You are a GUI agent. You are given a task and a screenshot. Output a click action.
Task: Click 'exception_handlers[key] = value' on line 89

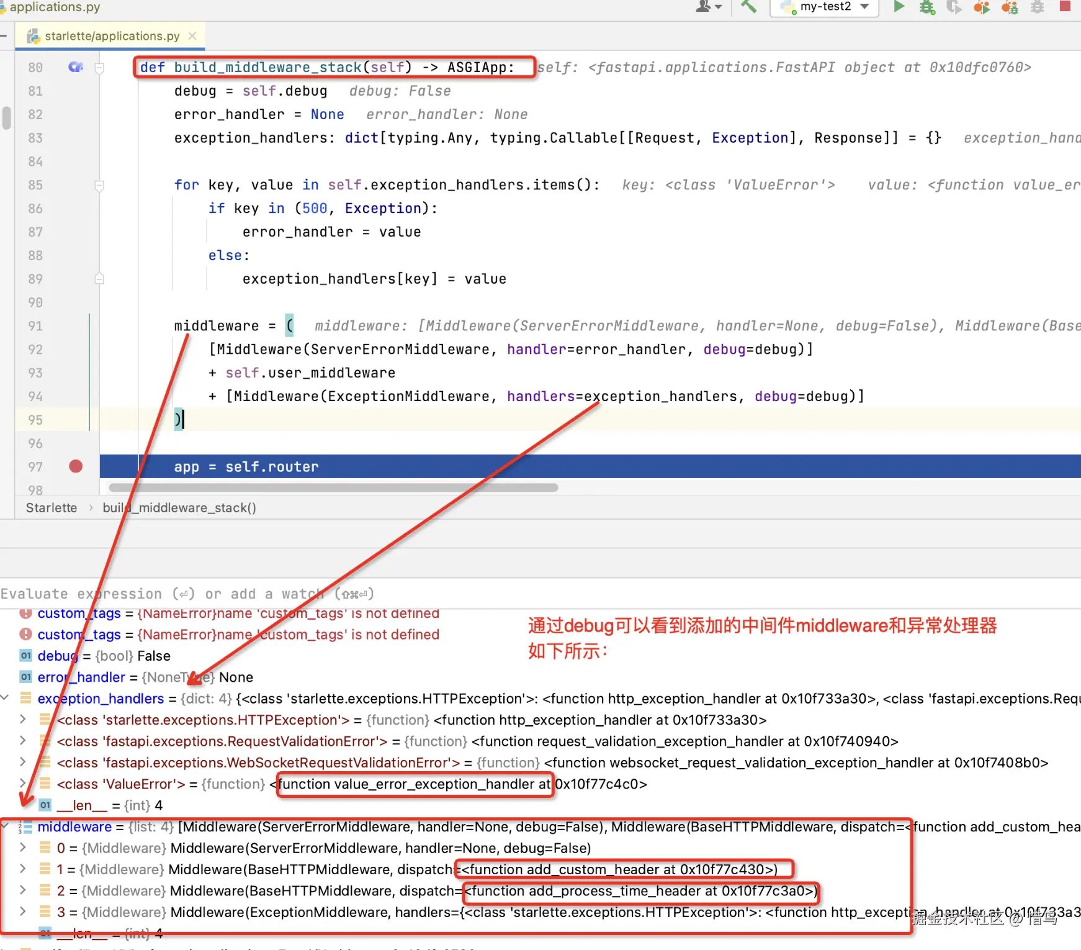pyautogui.click(x=374, y=279)
